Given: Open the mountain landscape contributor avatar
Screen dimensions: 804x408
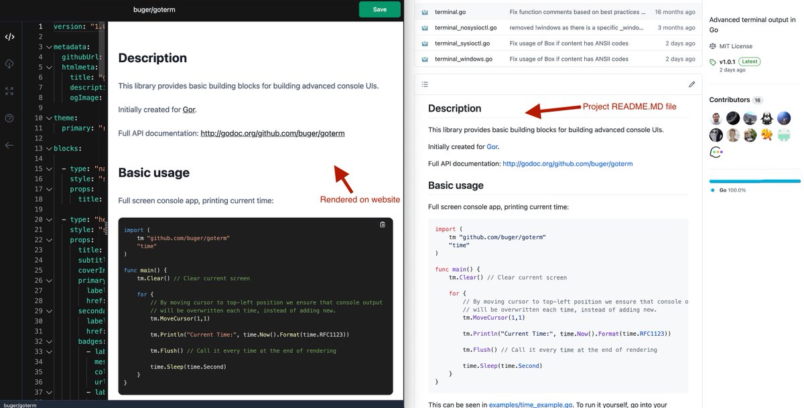Looking at the screenshot, I should 750,118.
